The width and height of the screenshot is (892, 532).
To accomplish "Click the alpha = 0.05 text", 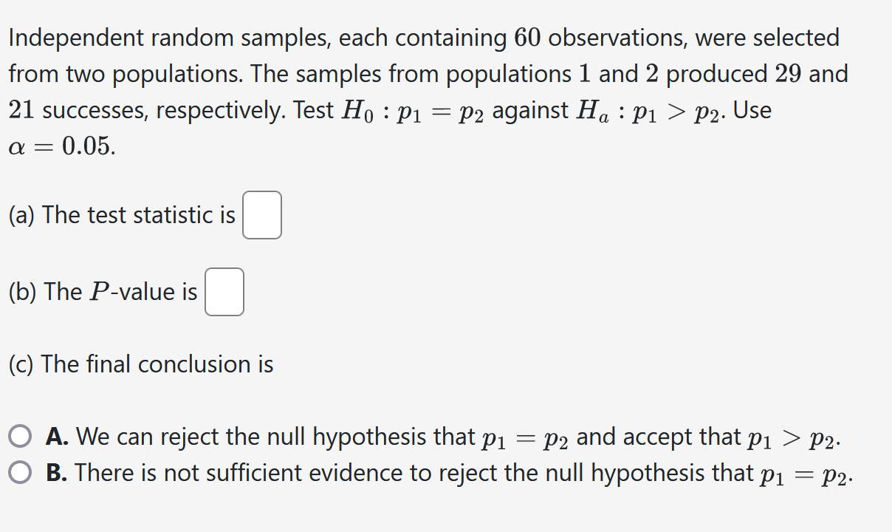I will 59,146.
